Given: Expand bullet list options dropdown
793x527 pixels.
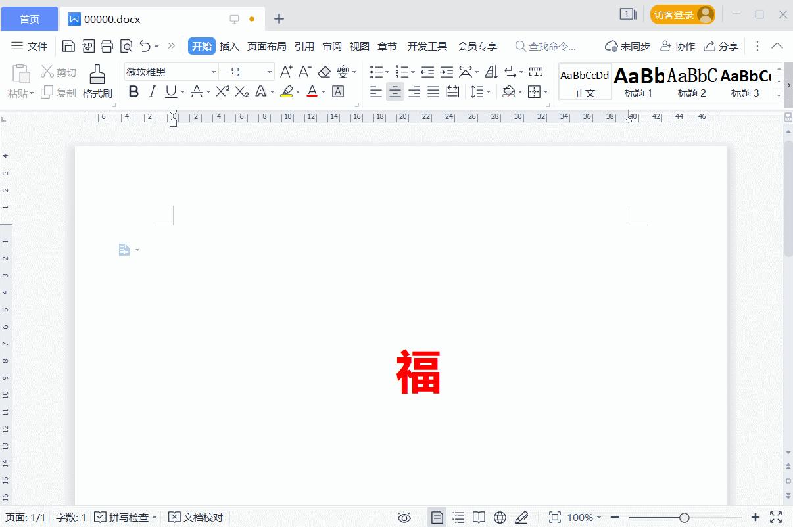Looking at the screenshot, I should point(387,72).
